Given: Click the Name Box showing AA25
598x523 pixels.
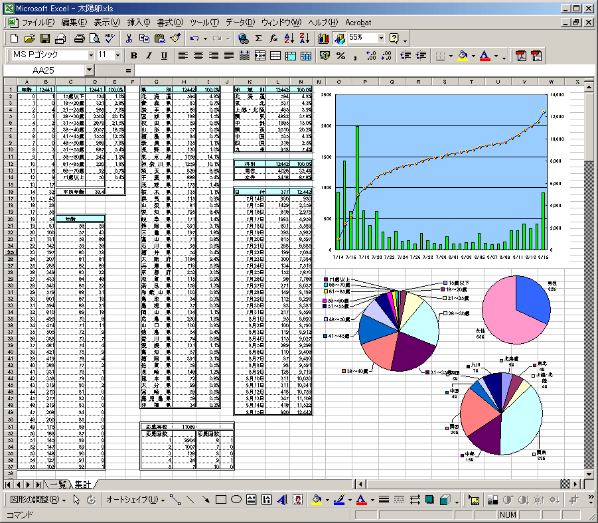Looking at the screenshot, I should tap(43, 70).
